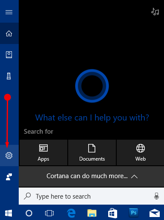Open Cortana Settings gear
The height and width of the screenshot is (220, 164).
[x=9, y=155]
